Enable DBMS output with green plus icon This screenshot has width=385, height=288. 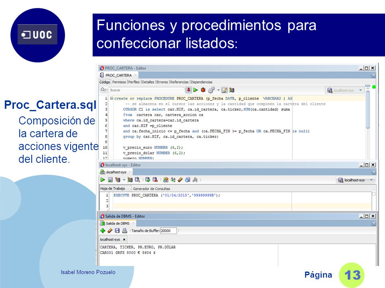point(103,230)
